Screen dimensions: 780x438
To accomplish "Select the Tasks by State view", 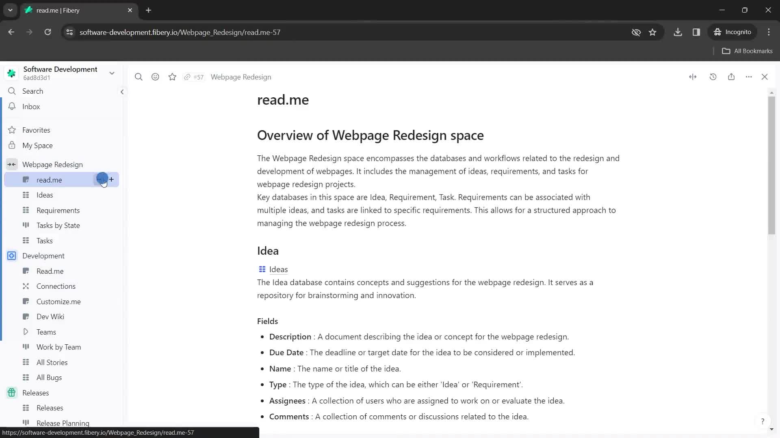I will [58, 225].
